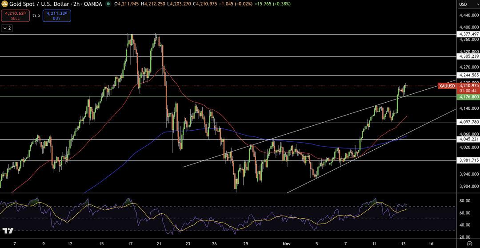Click the XAUUSD price label tag
This screenshot has height=248, width=480.
[447, 86]
